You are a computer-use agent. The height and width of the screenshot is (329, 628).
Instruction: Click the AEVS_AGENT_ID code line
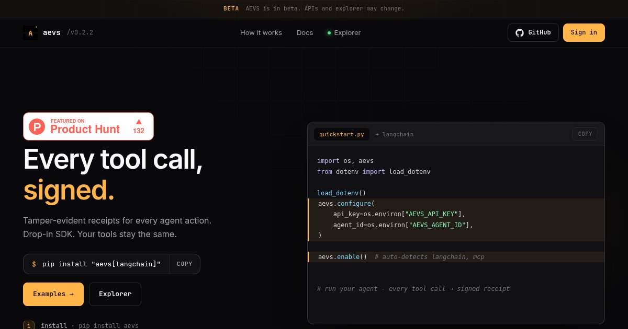403,225
